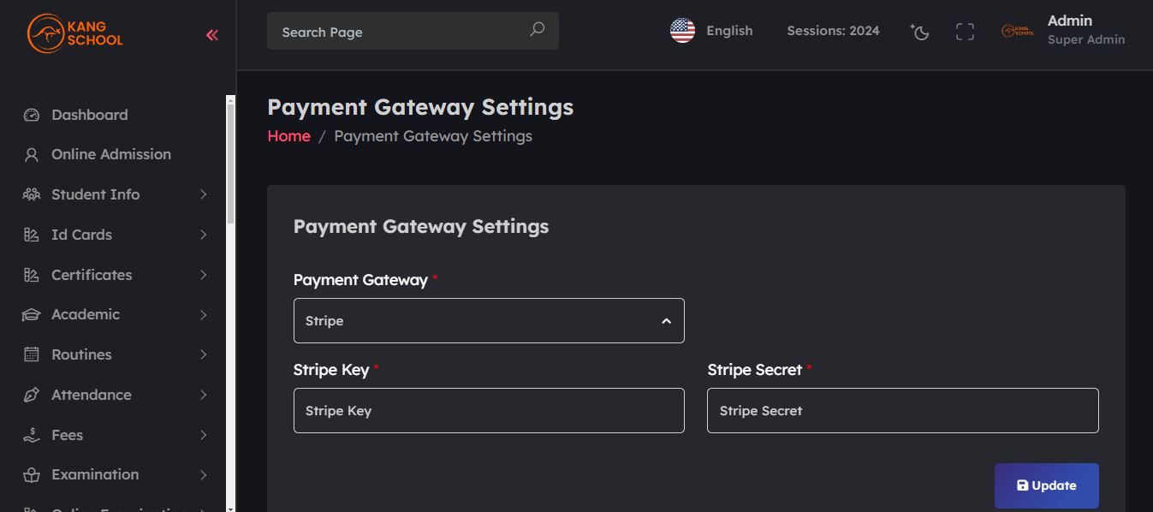This screenshot has width=1153, height=512.
Task: Click the Sessions: 2024 selector
Action: pyautogui.click(x=833, y=31)
